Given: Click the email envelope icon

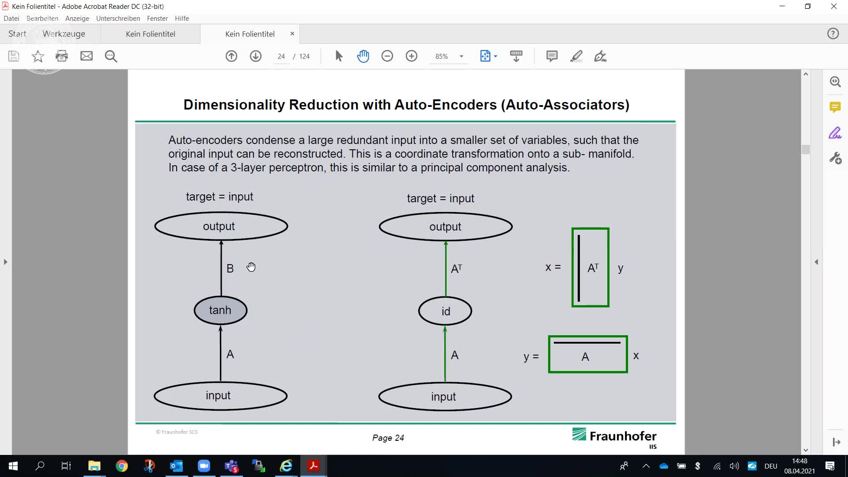Looking at the screenshot, I should click(87, 56).
